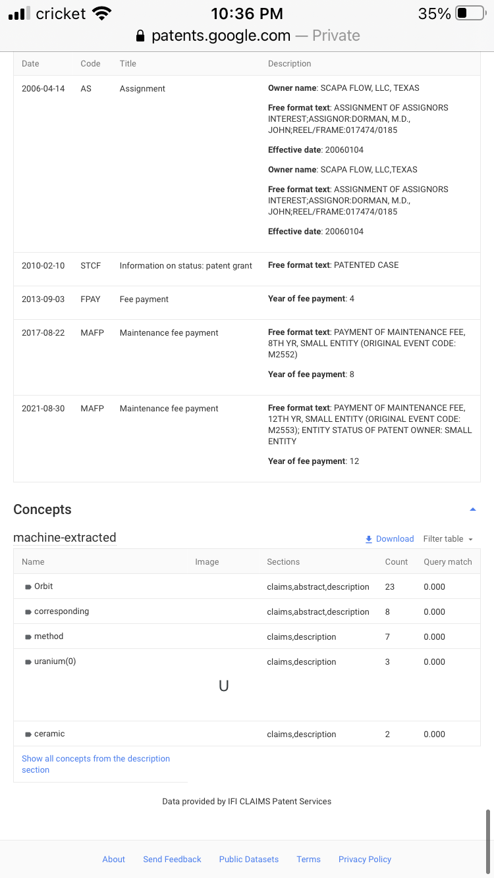The image size is (494, 878).
Task: Tap the download arrow icon in Concepts
Action: [369, 539]
